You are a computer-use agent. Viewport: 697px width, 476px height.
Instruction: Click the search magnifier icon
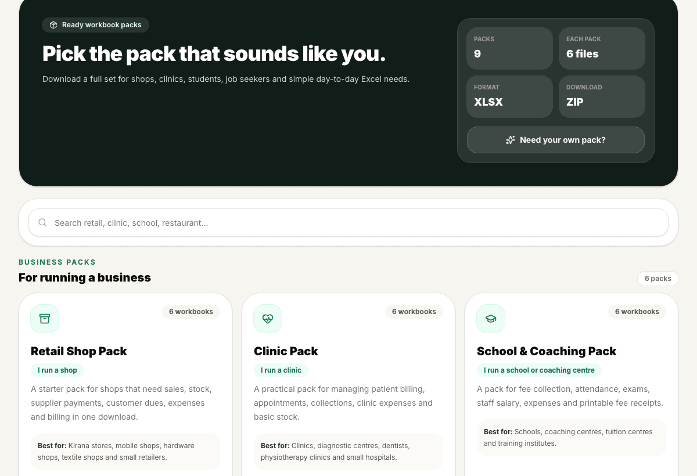42,222
